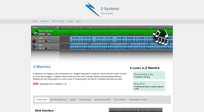Click the play arrow in Tracks header
This screenshot has height=112, width=204.
[x=58, y=27]
